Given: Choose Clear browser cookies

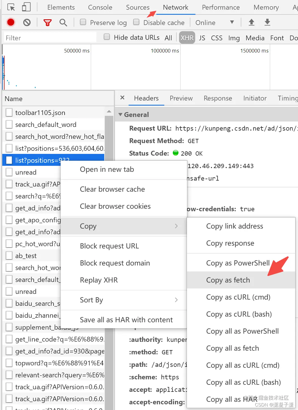Looking at the screenshot, I should [124, 206].
